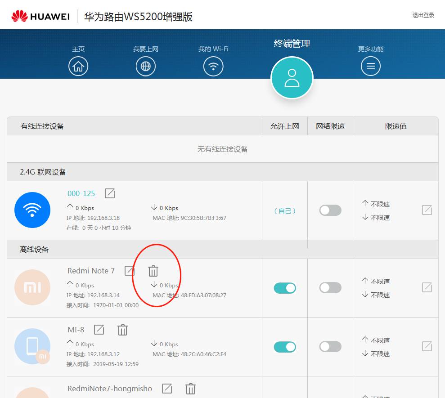Viewport: 445px width, 398px height.
Task: Edit speed limit values for 000-125
Action: pyautogui.click(x=427, y=210)
